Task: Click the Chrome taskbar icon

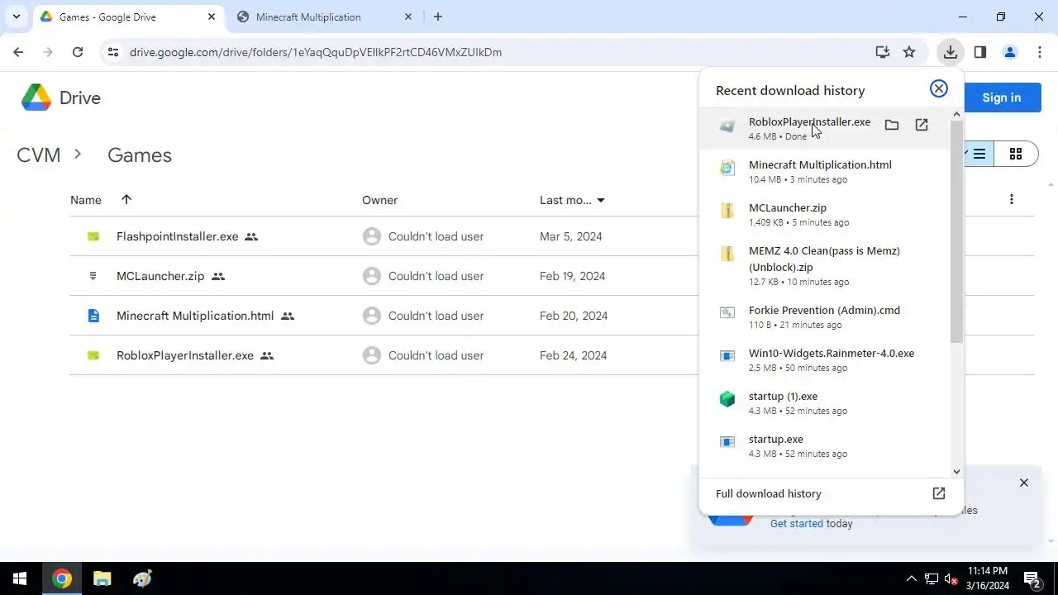Action: click(x=62, y=578)
